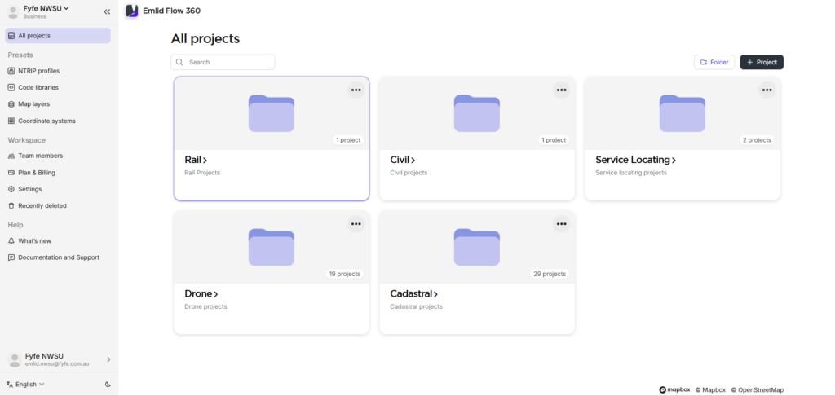This screenshot has height=396, width=835.
Task: Open the Cadastral folder title chevron
Action: click(435, 294)
